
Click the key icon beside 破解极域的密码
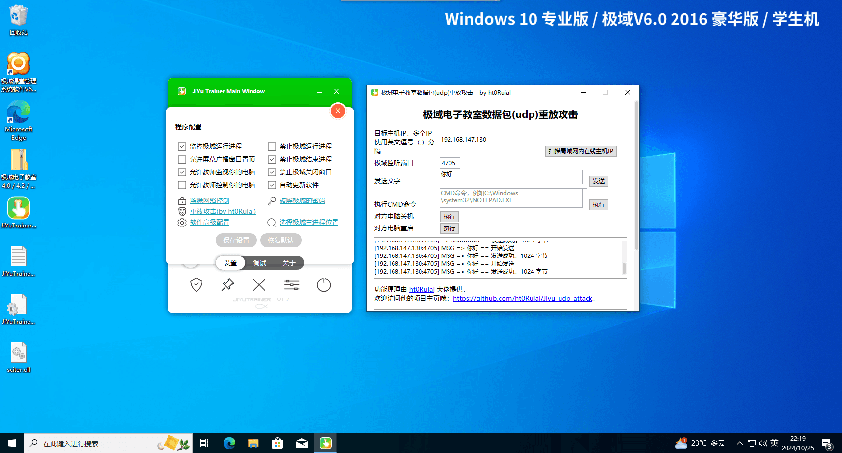click(x=272, y=200)
